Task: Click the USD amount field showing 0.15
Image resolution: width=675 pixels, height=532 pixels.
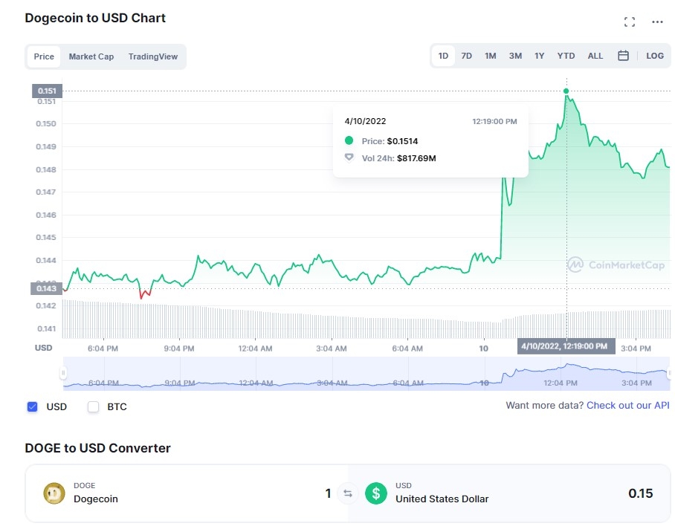Action: tap(640, 493)
